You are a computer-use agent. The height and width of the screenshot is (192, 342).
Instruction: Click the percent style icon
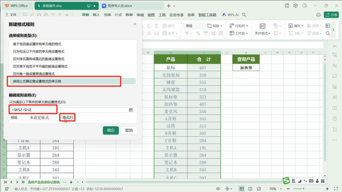click(198, 33)
